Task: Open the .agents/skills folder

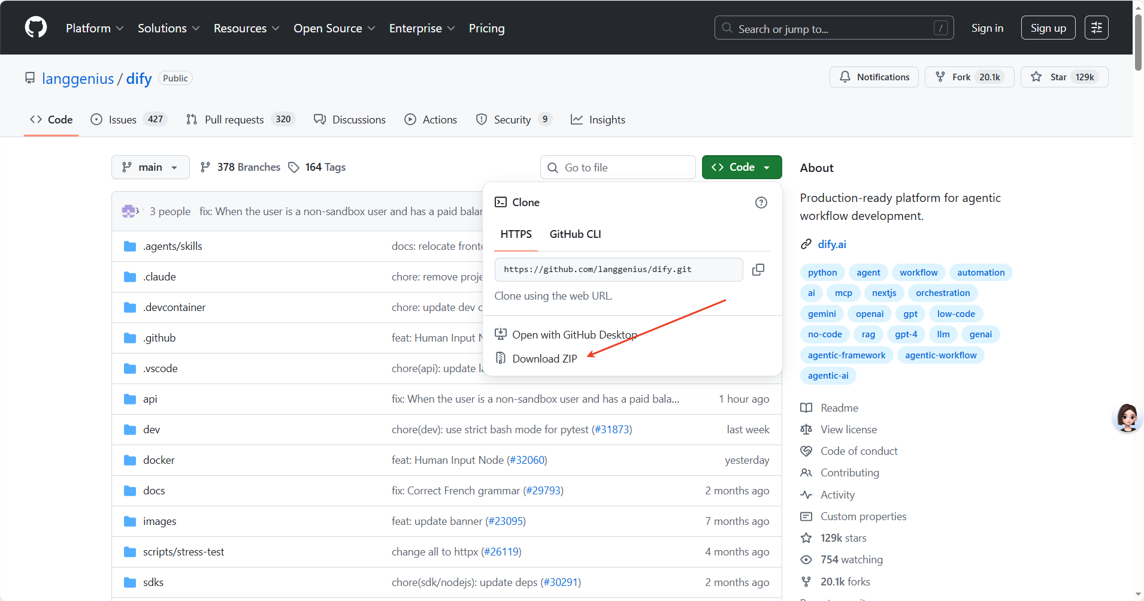Action: pos(172,246)
